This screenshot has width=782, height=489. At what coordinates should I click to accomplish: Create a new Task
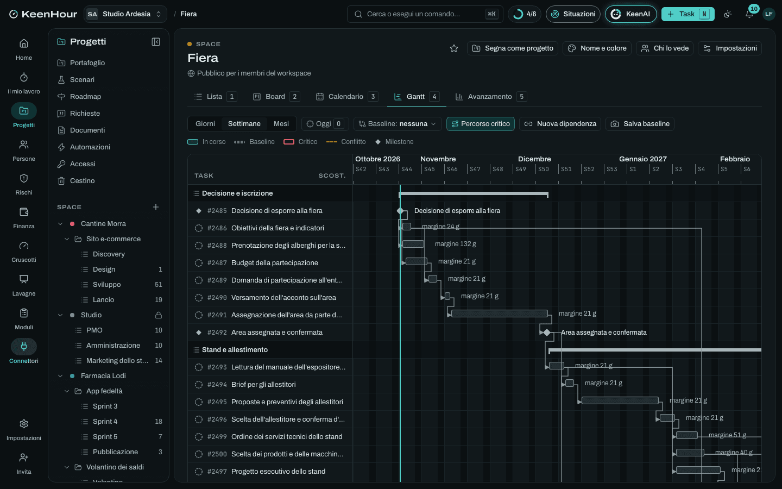point(688,14)
